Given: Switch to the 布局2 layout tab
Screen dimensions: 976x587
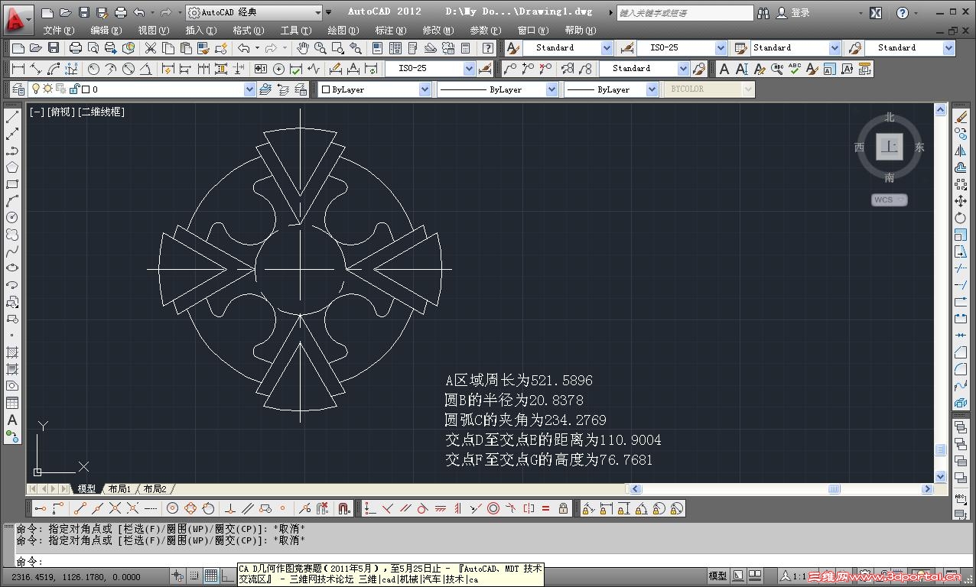Looking at the screenshot, I should 154,489.
